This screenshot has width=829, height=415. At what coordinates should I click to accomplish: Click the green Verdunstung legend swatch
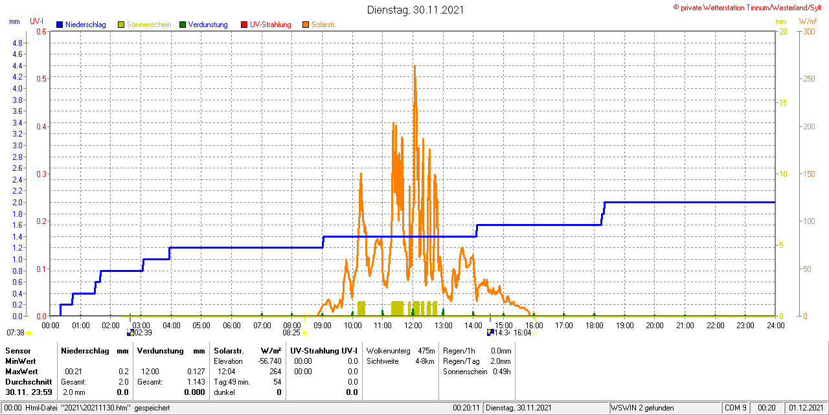coord(183,25)
